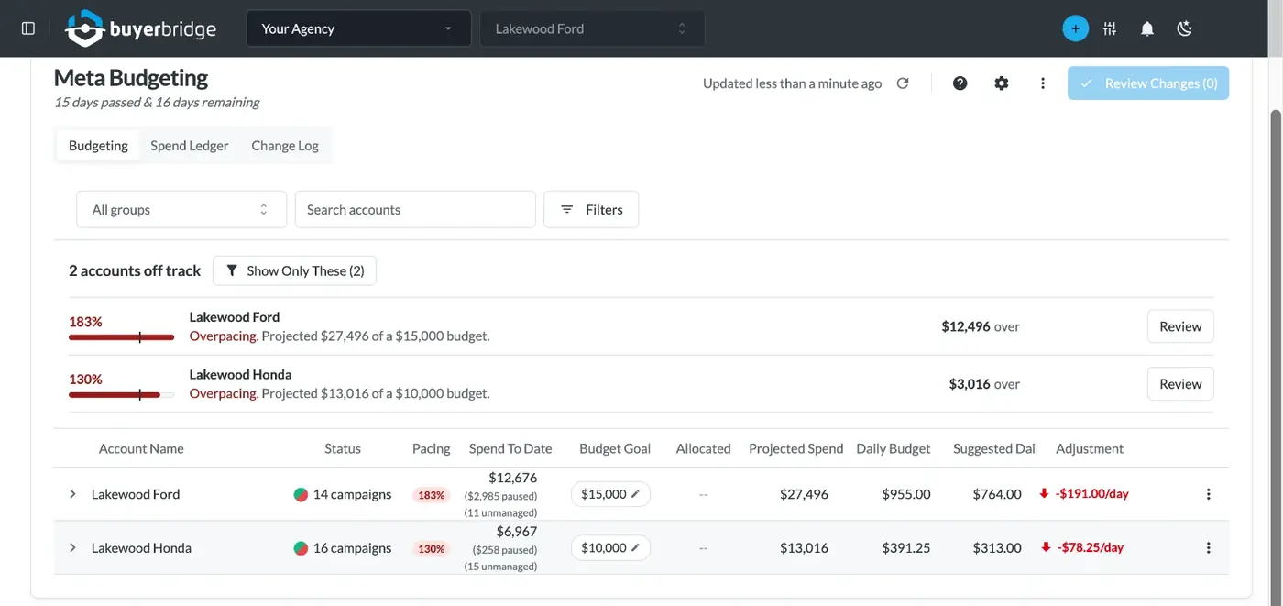Viewport: 1283px width, 606px height.
Task: Click the 130% pacing badge in table
Action: click(x=432, y=549)
